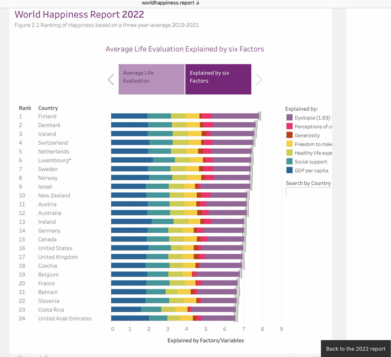The width and height of the screenshot is (391, 357).
Task: Select France in the country list
Action: [x=47, y=283]
